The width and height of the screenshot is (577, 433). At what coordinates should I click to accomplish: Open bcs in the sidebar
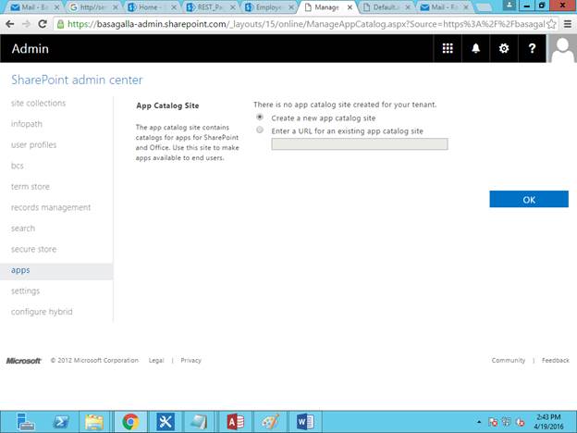18,166
